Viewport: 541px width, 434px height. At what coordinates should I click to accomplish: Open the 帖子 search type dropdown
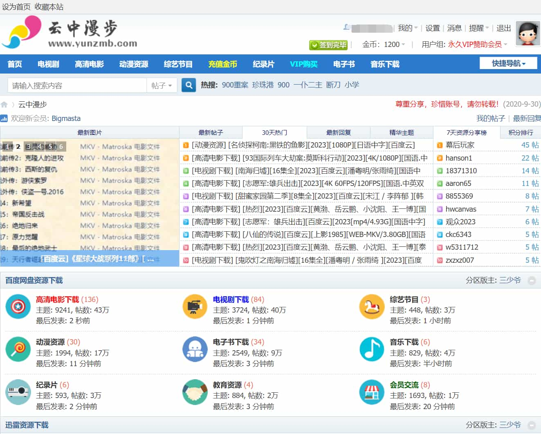pos(162,85)
